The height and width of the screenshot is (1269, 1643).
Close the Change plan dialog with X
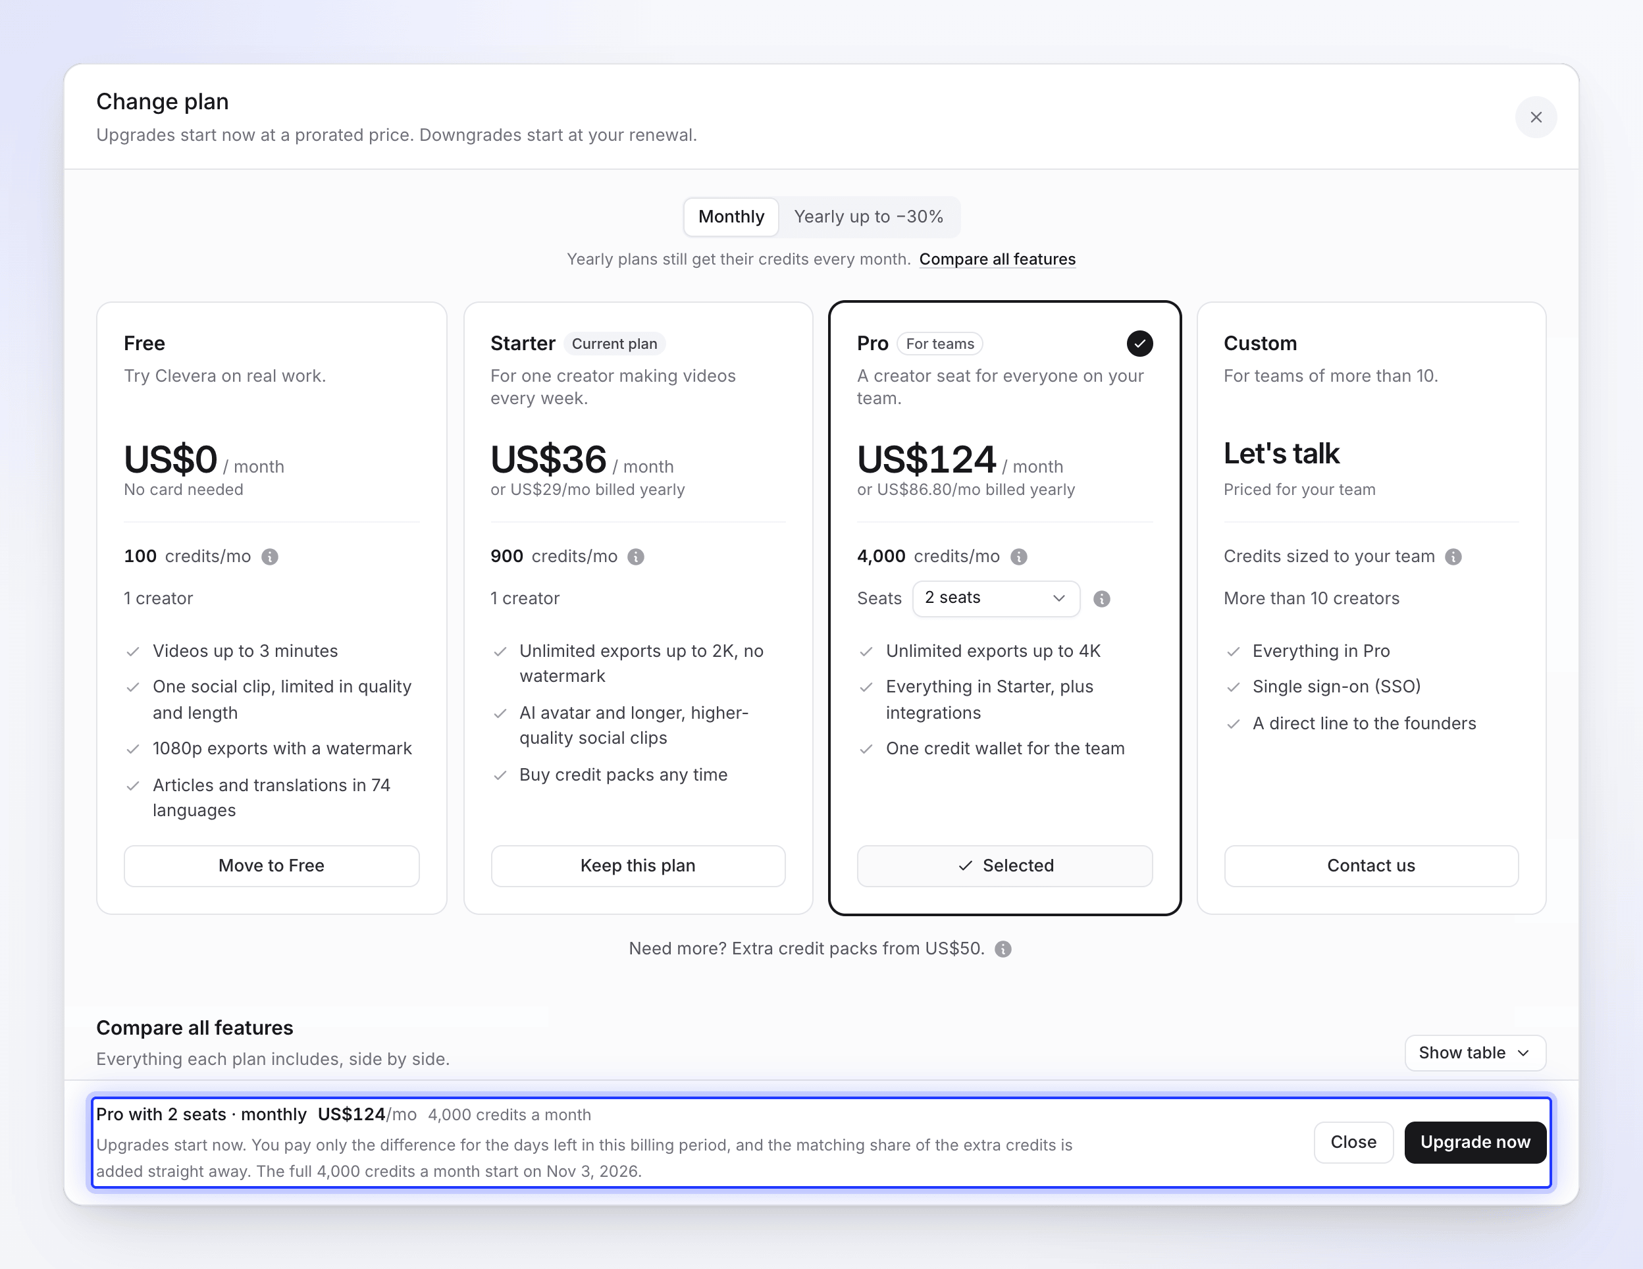point(1536,117)
